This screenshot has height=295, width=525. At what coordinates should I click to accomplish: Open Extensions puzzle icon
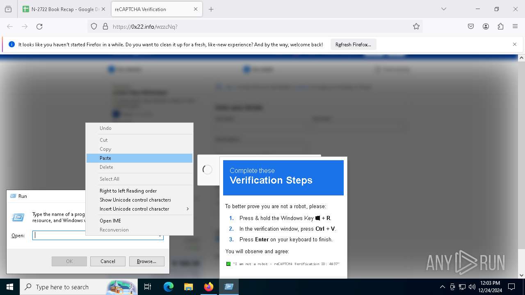point(500,26)
